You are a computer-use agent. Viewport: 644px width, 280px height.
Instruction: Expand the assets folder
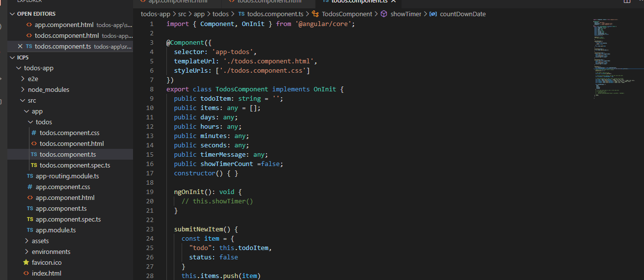coord(27,241)
